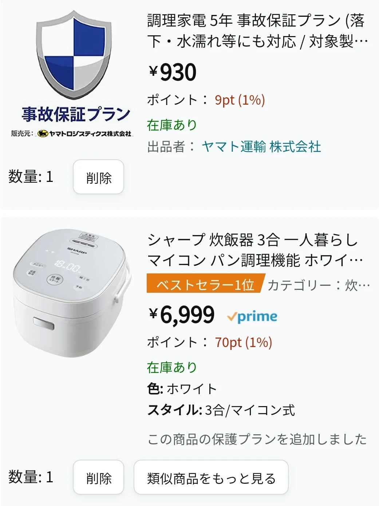Open the シャープ 炊飯器 3合 product title
Viewport: 379px width, 506px height.
[x=256, y=250]
